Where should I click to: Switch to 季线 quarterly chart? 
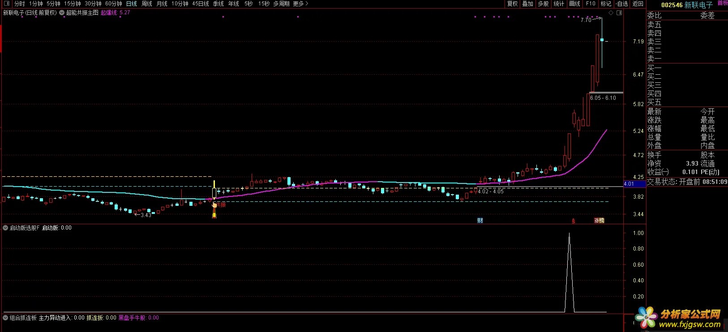click(218, 4)
